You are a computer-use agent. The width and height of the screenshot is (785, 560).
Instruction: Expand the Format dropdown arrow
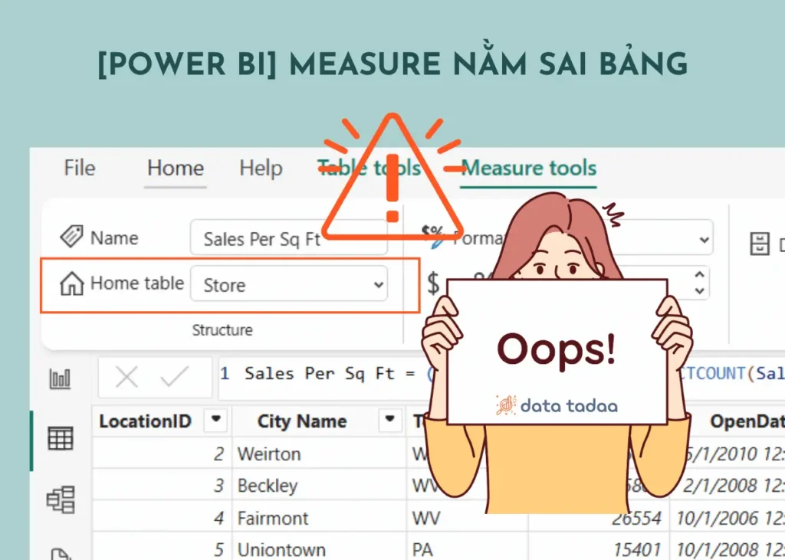point(705,239)
